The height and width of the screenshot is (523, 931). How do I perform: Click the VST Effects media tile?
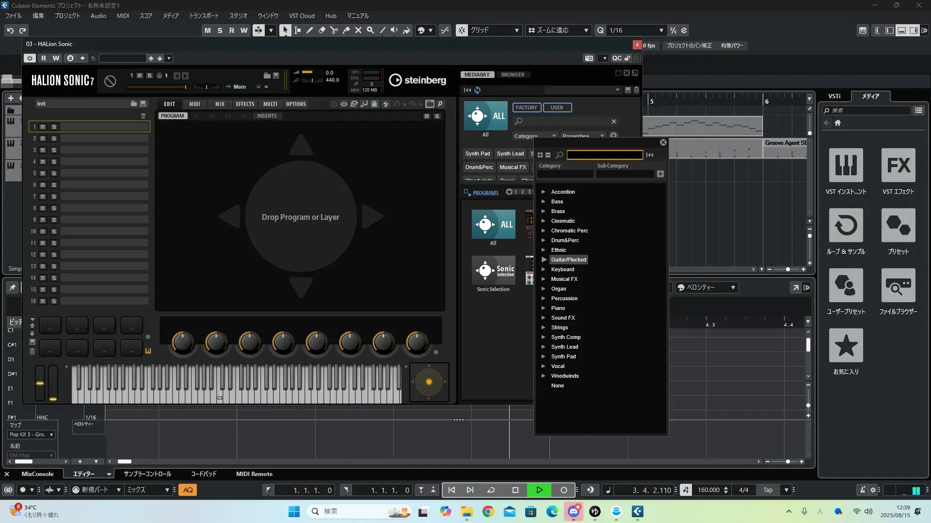(898, 166)
